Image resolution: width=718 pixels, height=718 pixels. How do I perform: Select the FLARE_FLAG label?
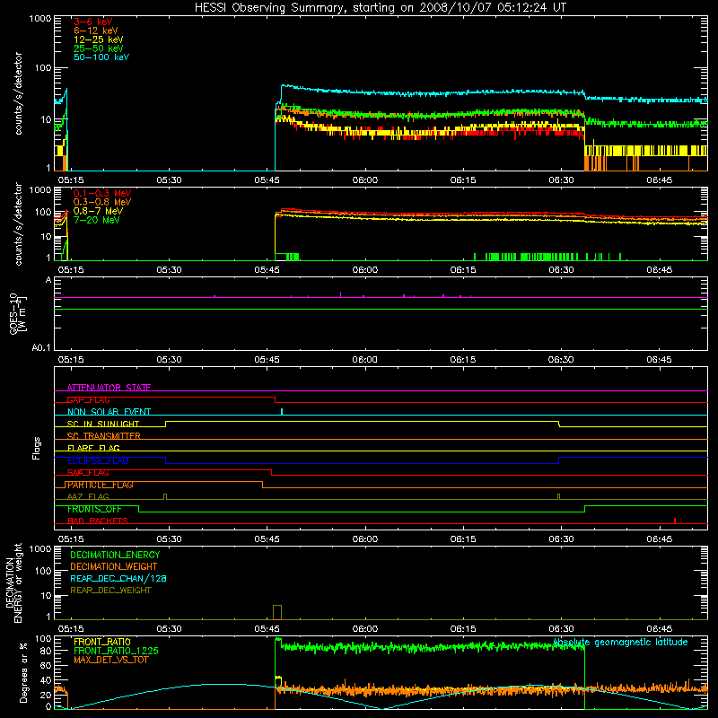pos(93,448)
